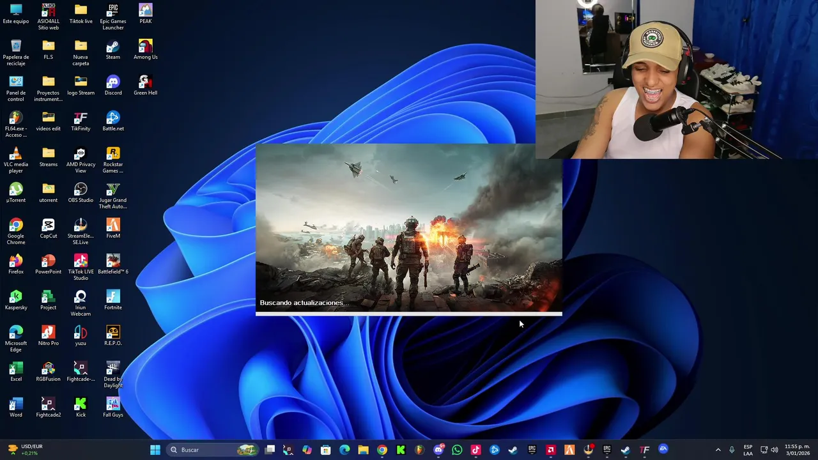Select the Iriun Webcam desktop shortcut
Screen dimensions: 818x460
81,303
